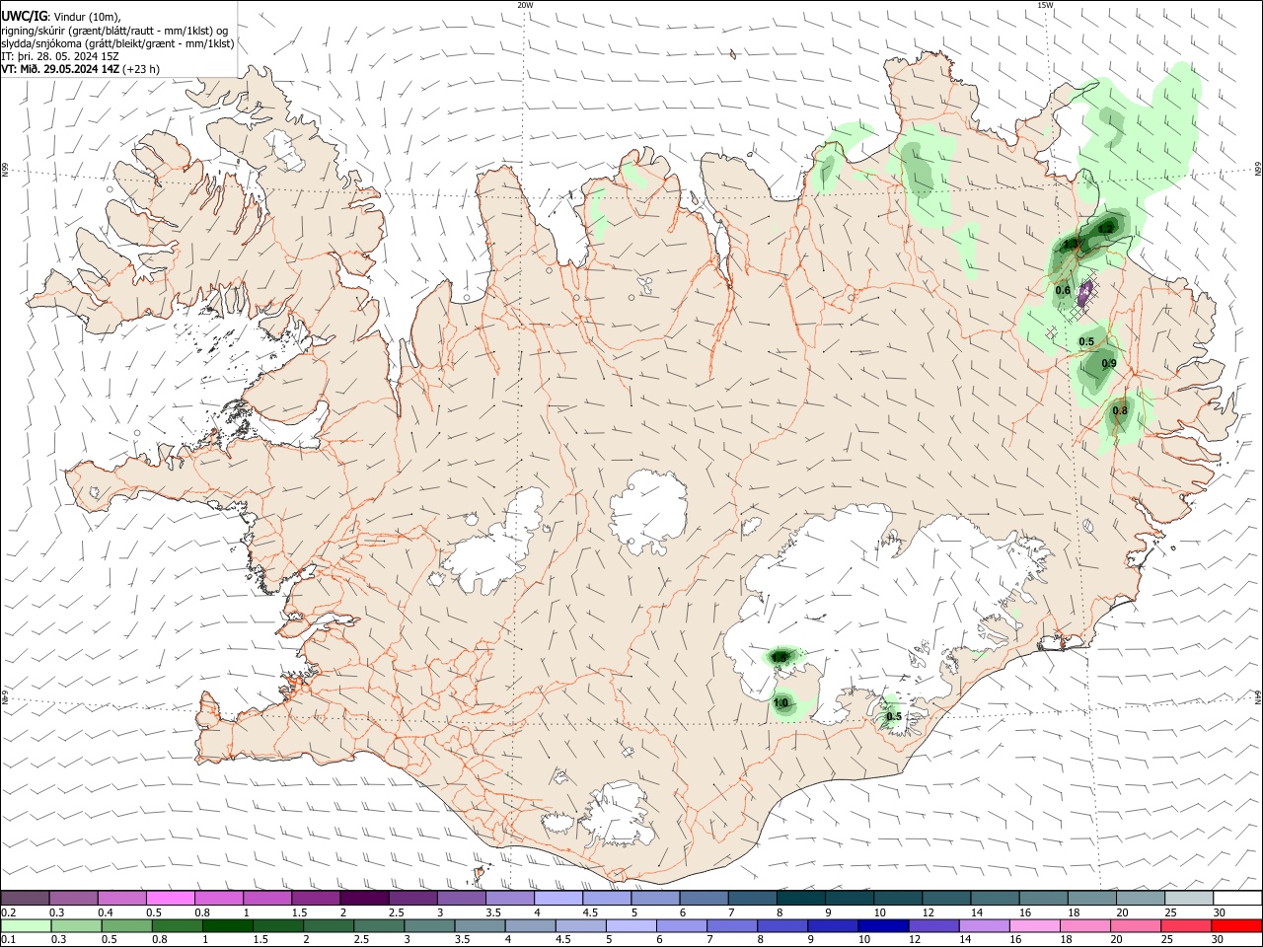Pick the rain-scale swatch labeled 25
This screenshot has width=1263, height=947.
(1187, 926)
